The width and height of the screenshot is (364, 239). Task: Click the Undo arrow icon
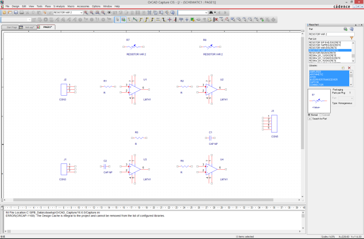(45, 13)
